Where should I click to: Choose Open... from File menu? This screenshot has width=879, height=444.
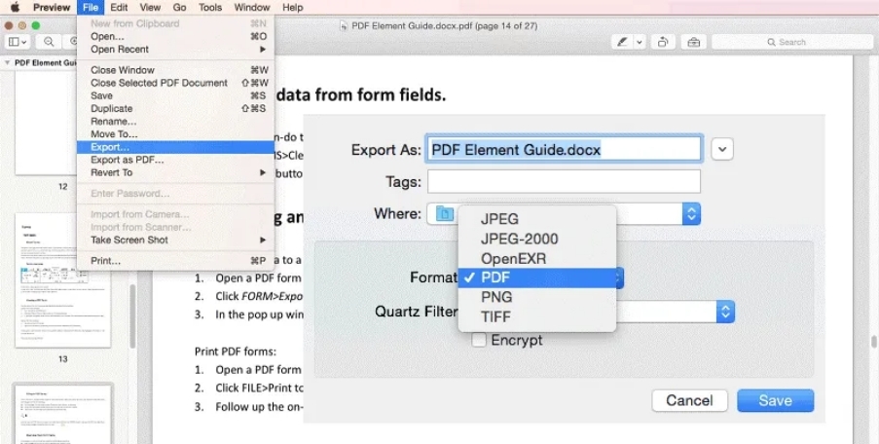[175, 36]
